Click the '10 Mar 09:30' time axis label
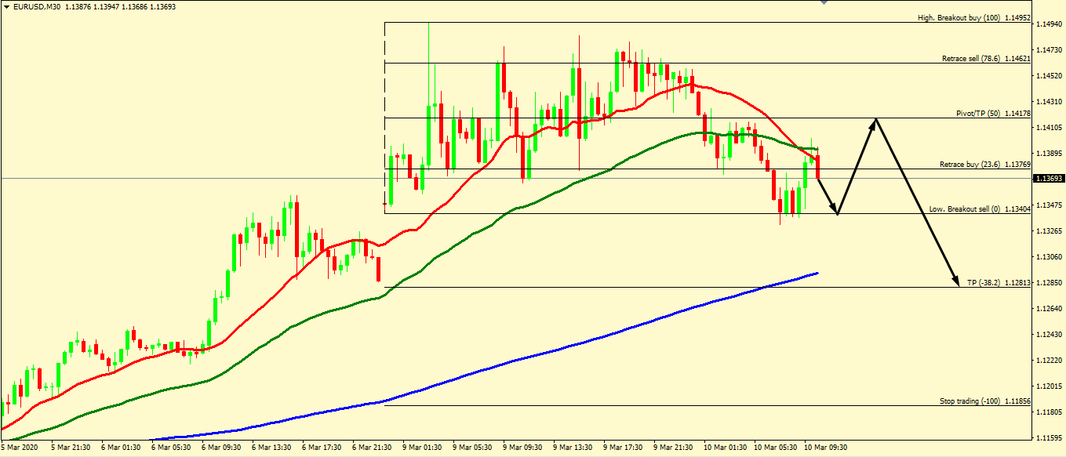 click(x=826, y=448)
